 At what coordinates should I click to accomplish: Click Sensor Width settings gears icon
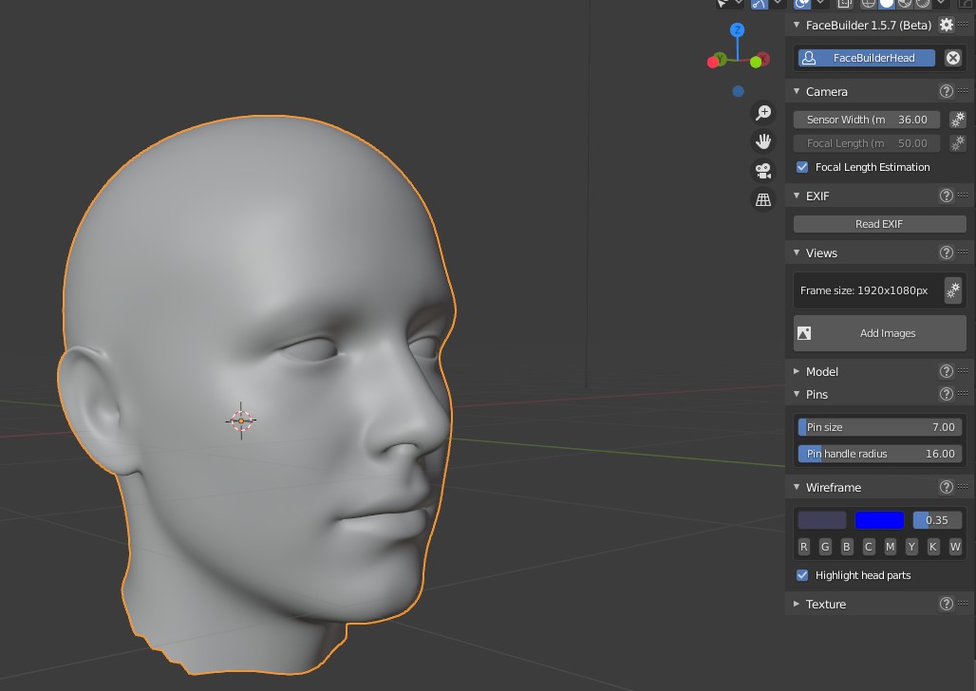tap(957, 120)
